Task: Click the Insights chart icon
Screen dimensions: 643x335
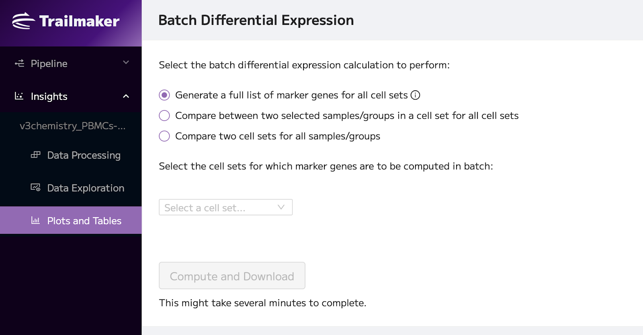Action: [19, 96]
